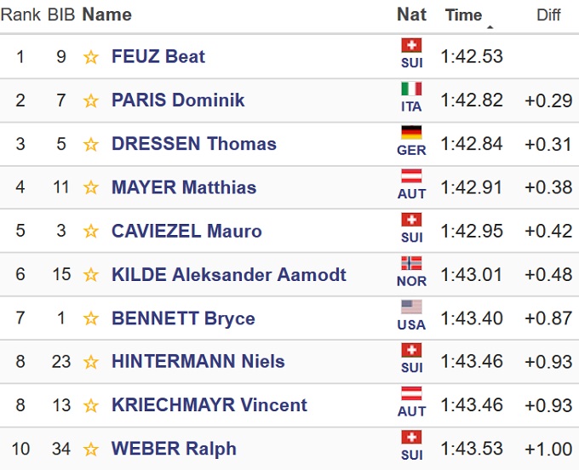Image resolution: width=579 pixels, height=470 pixels.
Task: Sort the table by Name header
Action: pyautogui.click(x=106, y=14)
